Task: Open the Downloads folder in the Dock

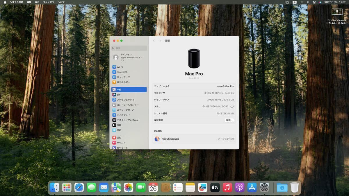Action: [282, 188]
